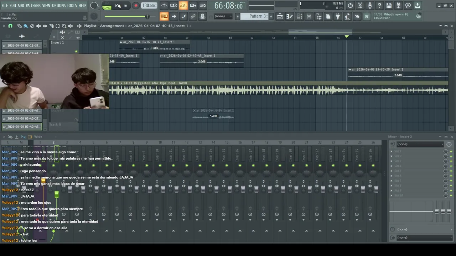Toggle loop recording icon
The width and height of the screenshot is (456, 256).
click(202, 5)
